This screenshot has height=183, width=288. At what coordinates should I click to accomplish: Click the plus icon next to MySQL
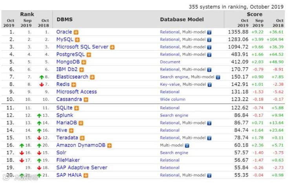coord(77,40)
